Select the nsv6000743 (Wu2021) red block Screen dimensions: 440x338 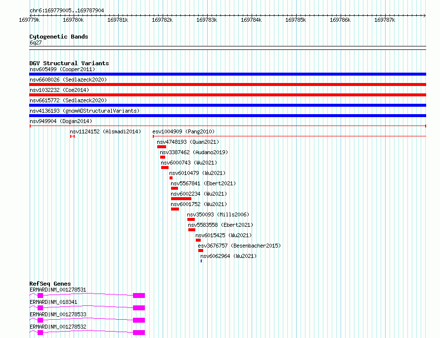[x=165, y=168]
